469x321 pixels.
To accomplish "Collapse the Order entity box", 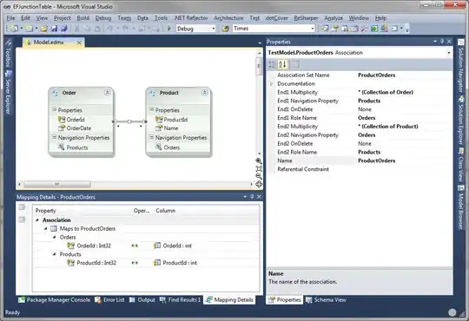I will (x=107, y=93).
